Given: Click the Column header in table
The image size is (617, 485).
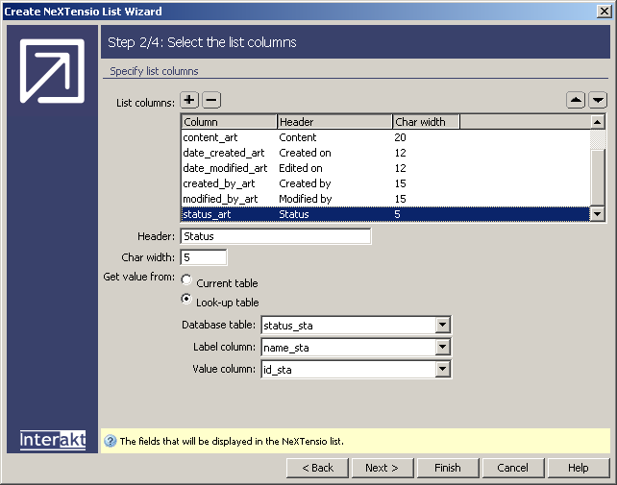Looking at the screenshot, I should pyautogui.click(x=229, y=122).
